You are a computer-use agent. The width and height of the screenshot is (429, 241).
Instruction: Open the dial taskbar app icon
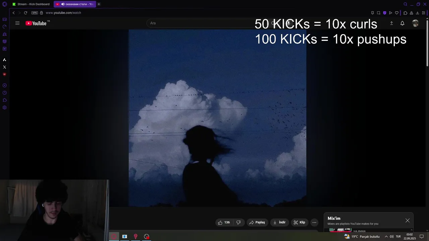[x=146, y=236]
